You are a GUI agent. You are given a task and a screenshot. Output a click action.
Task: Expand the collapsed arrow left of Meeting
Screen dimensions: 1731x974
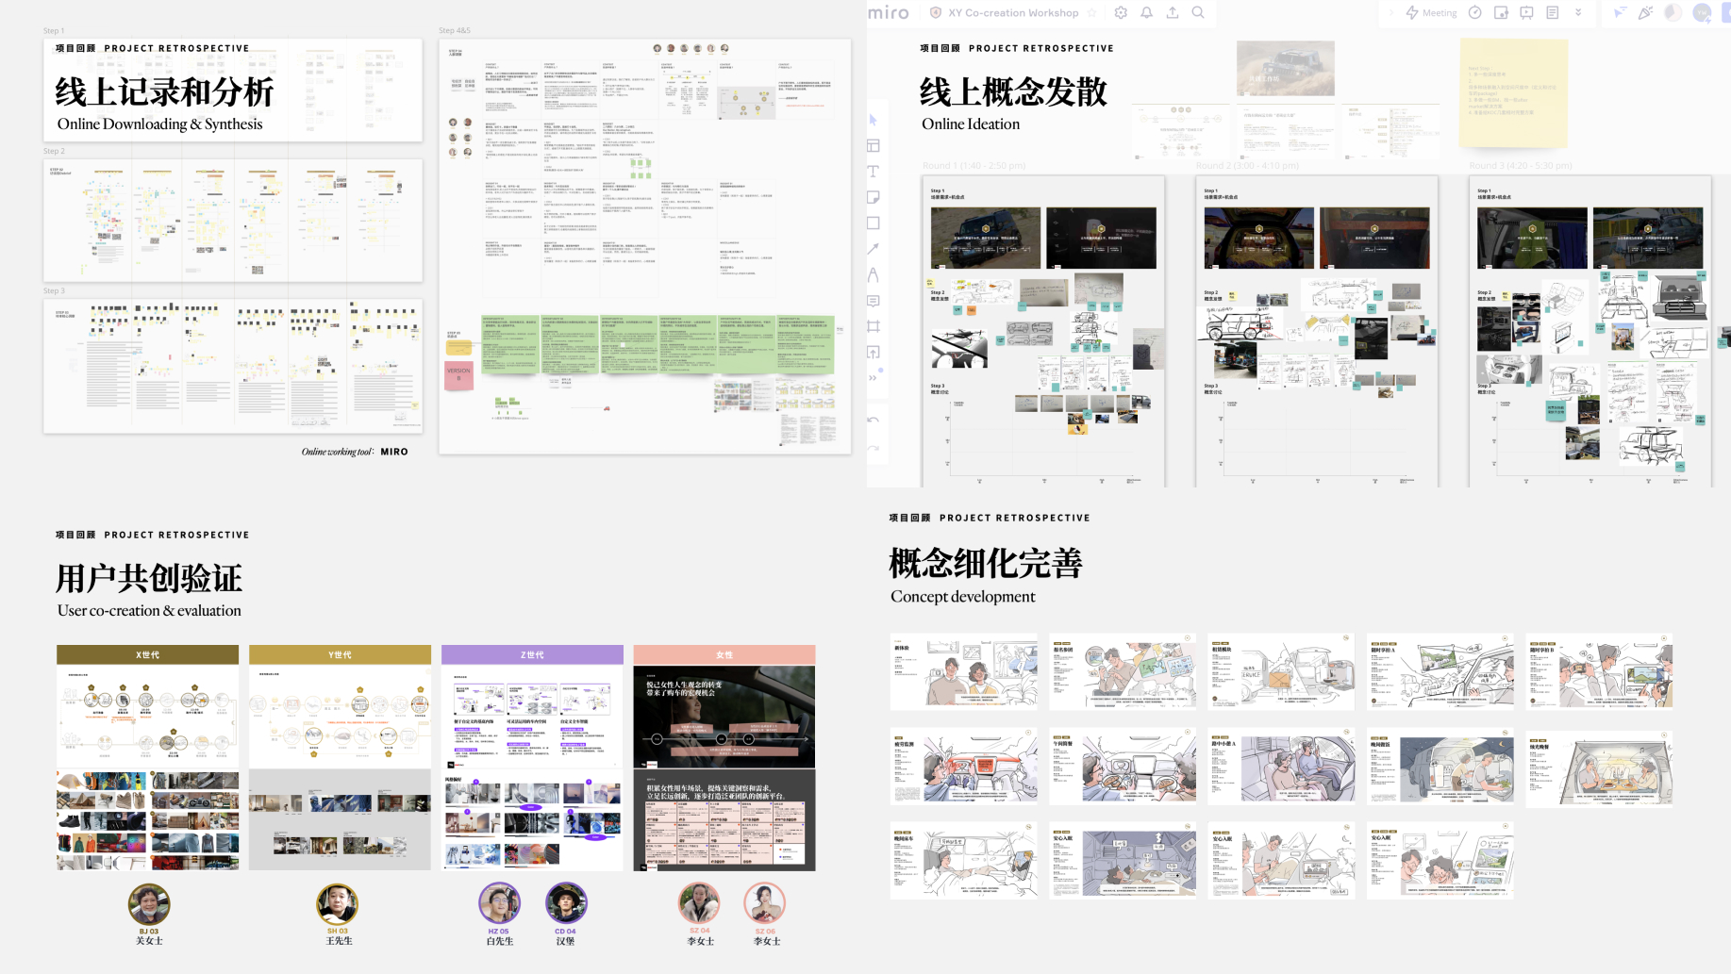[x=1390, y=13]
